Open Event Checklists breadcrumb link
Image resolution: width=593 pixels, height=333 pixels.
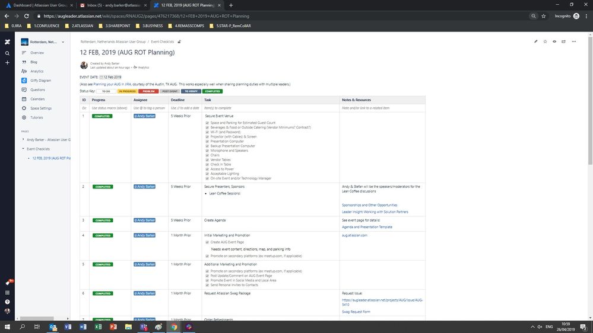[x=162, y=42]
